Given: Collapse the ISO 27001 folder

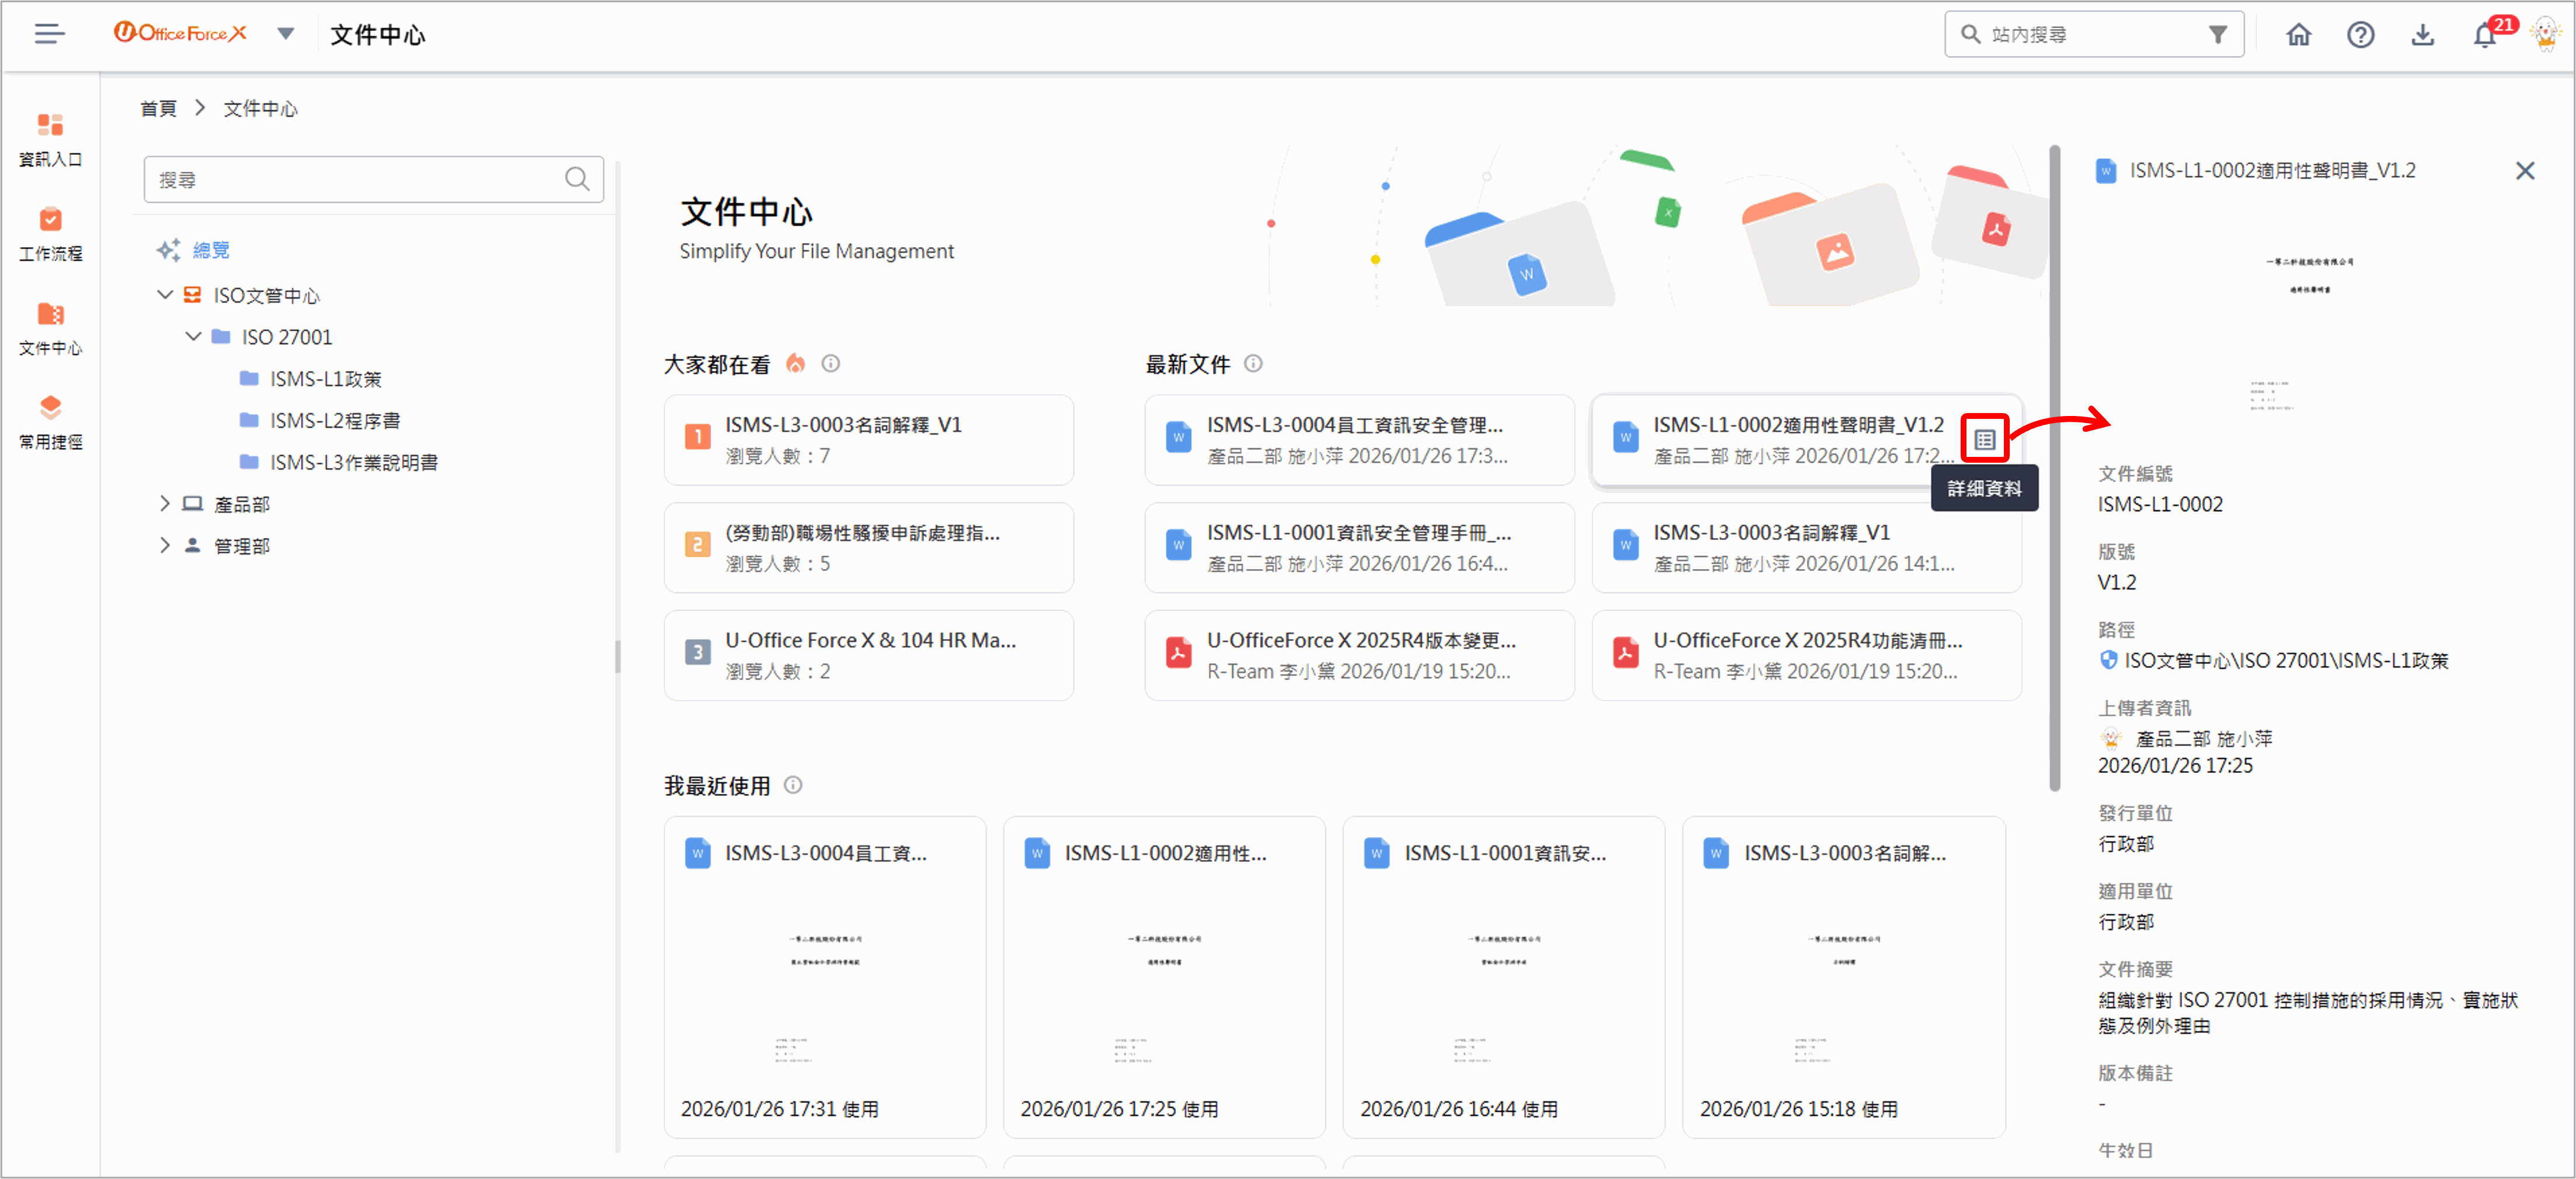Looking at the screenshot, I should point(194,337).
